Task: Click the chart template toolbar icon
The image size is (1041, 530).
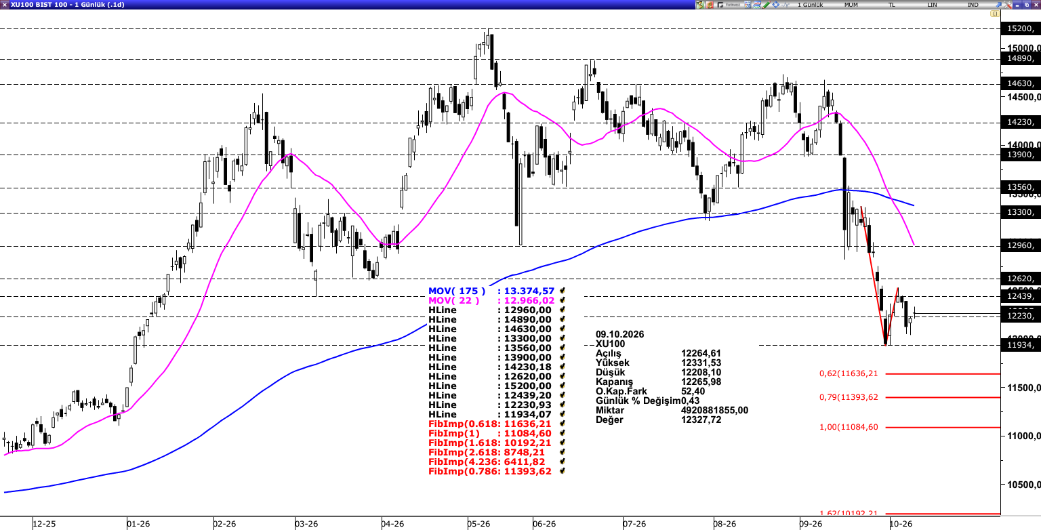Action: [x=756, y=5]
